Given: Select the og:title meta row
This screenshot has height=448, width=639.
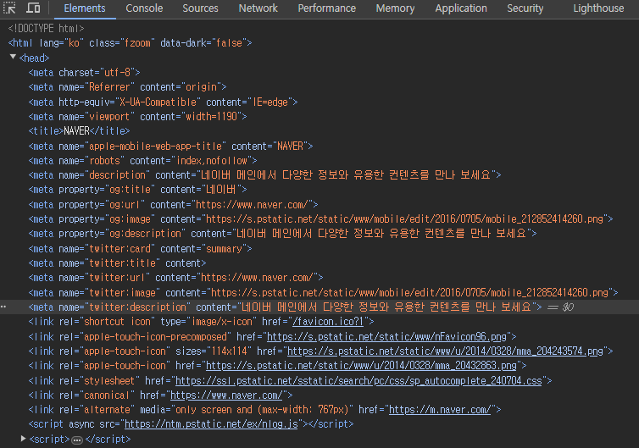Looking at the screenshot, I should pyautogui.click(x=138, y=190).
